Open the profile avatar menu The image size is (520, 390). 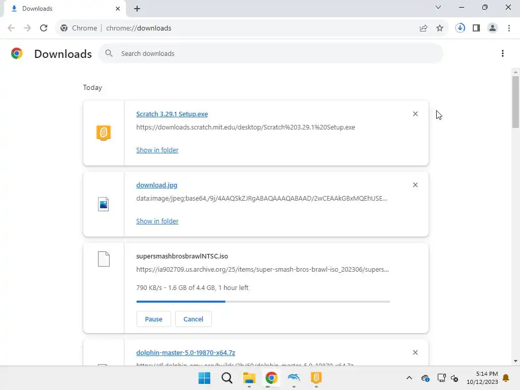click(493, 28)
